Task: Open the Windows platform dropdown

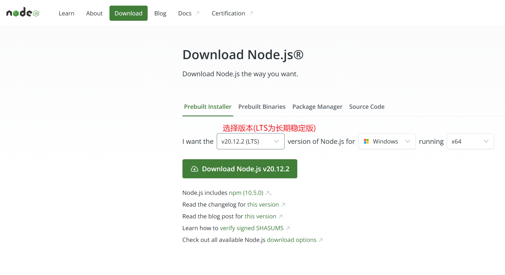Action: [x=387, y=141]
